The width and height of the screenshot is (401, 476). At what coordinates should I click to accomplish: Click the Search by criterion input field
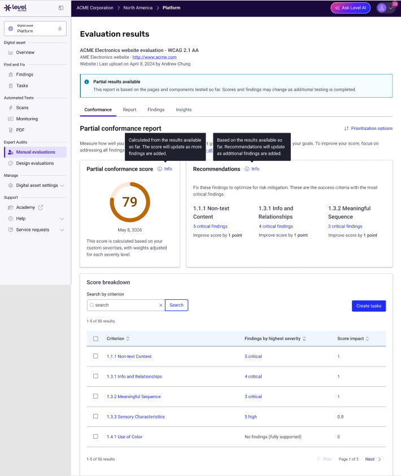point(126,305)
